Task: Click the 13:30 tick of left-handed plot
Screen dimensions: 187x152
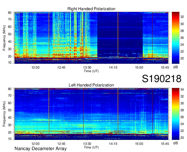Action: pos(87,144)
